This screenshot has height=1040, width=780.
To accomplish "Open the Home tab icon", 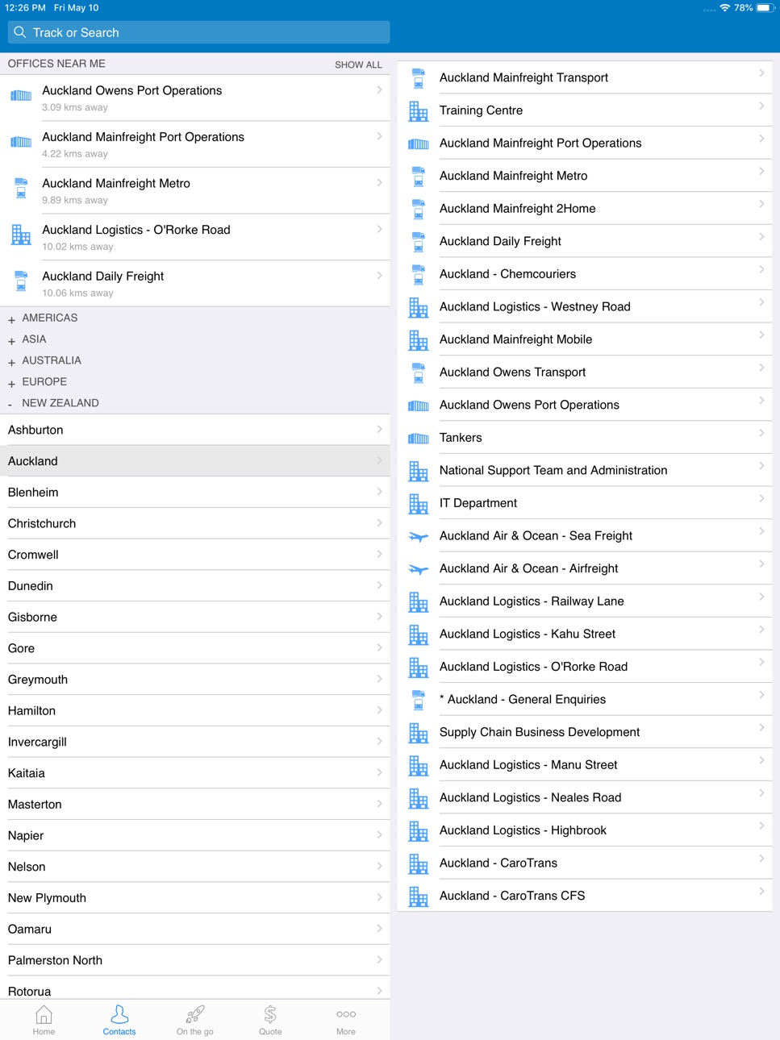I will pos(44,1014).
